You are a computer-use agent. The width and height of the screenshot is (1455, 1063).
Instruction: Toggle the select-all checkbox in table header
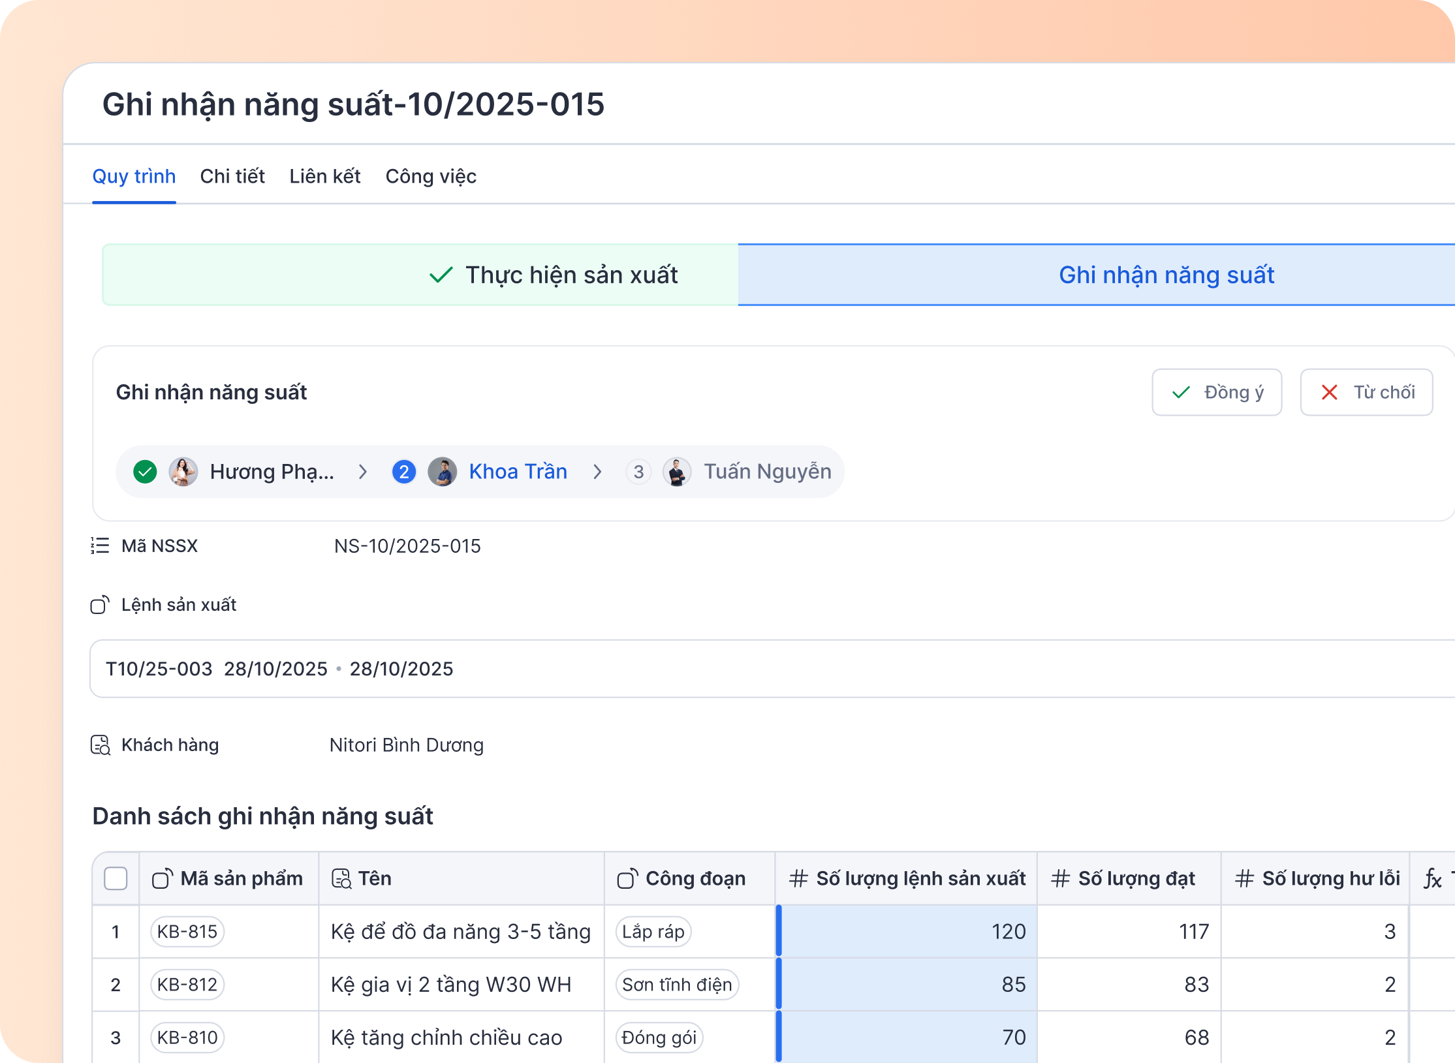click(116, 878)
